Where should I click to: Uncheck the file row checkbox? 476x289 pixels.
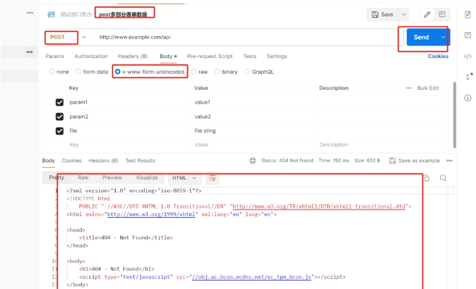click(59, 131)
